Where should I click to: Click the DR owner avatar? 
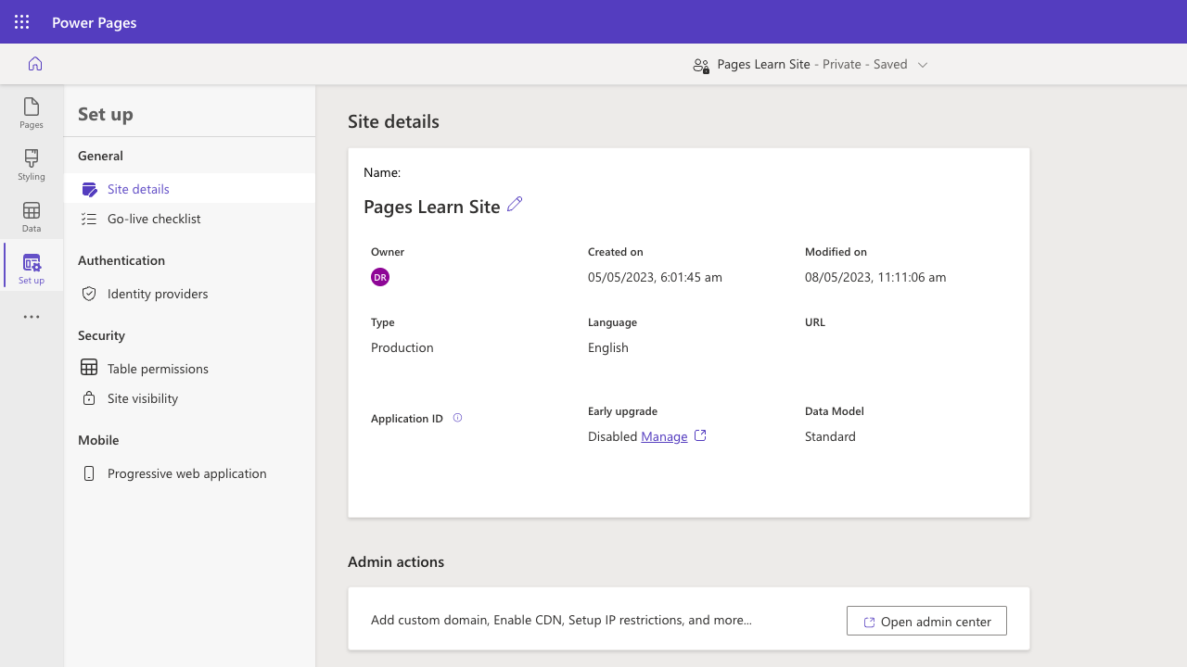[x=379, y=276]
